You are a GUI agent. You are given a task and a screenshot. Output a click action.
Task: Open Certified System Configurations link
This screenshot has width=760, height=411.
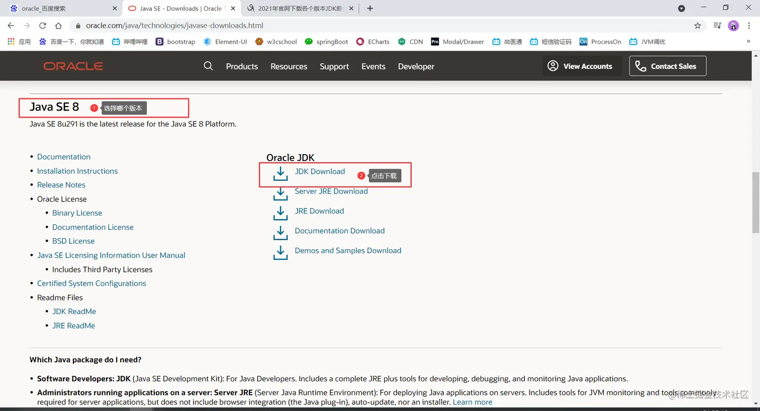[91, 283]
